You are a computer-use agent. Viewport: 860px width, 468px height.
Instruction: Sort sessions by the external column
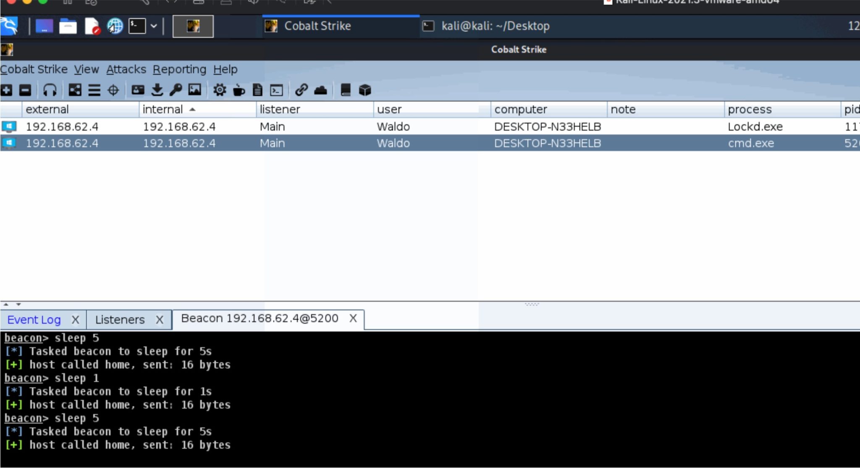[80, 110]
